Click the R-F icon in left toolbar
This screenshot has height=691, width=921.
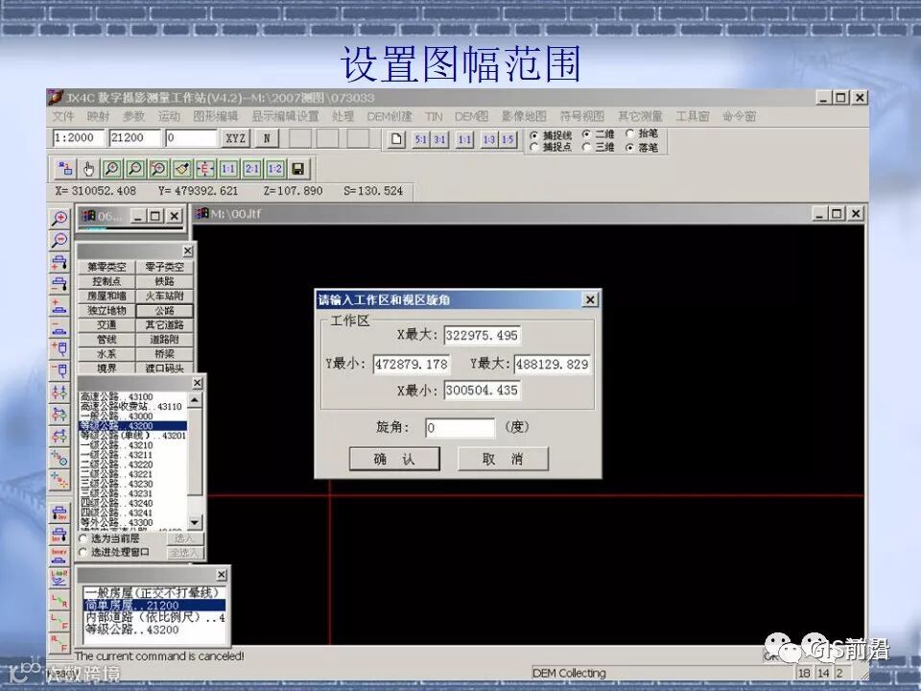coord(59,643)
